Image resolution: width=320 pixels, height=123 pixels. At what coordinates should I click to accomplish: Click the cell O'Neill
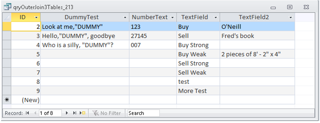[257, 27]
